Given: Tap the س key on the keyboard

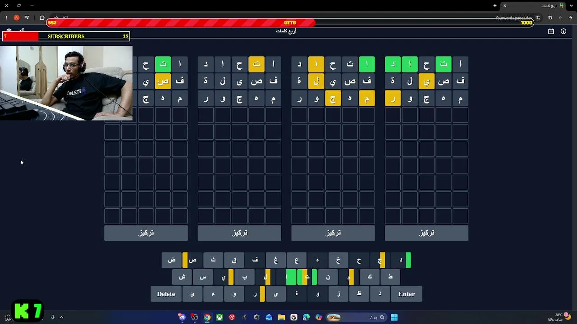Looking at the screenshot, I should (203, 277).
